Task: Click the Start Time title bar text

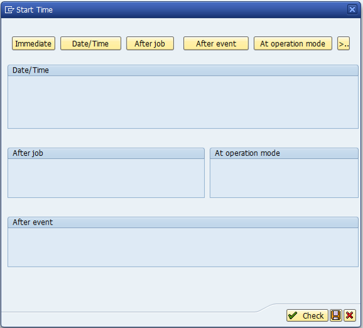Action: pos(34,10)
